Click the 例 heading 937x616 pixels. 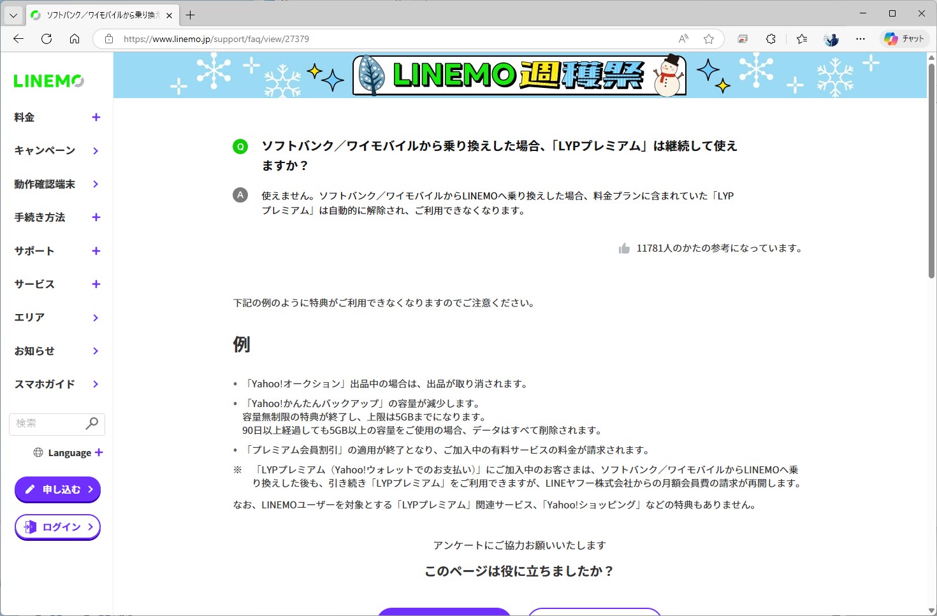(x=242, y=345)
